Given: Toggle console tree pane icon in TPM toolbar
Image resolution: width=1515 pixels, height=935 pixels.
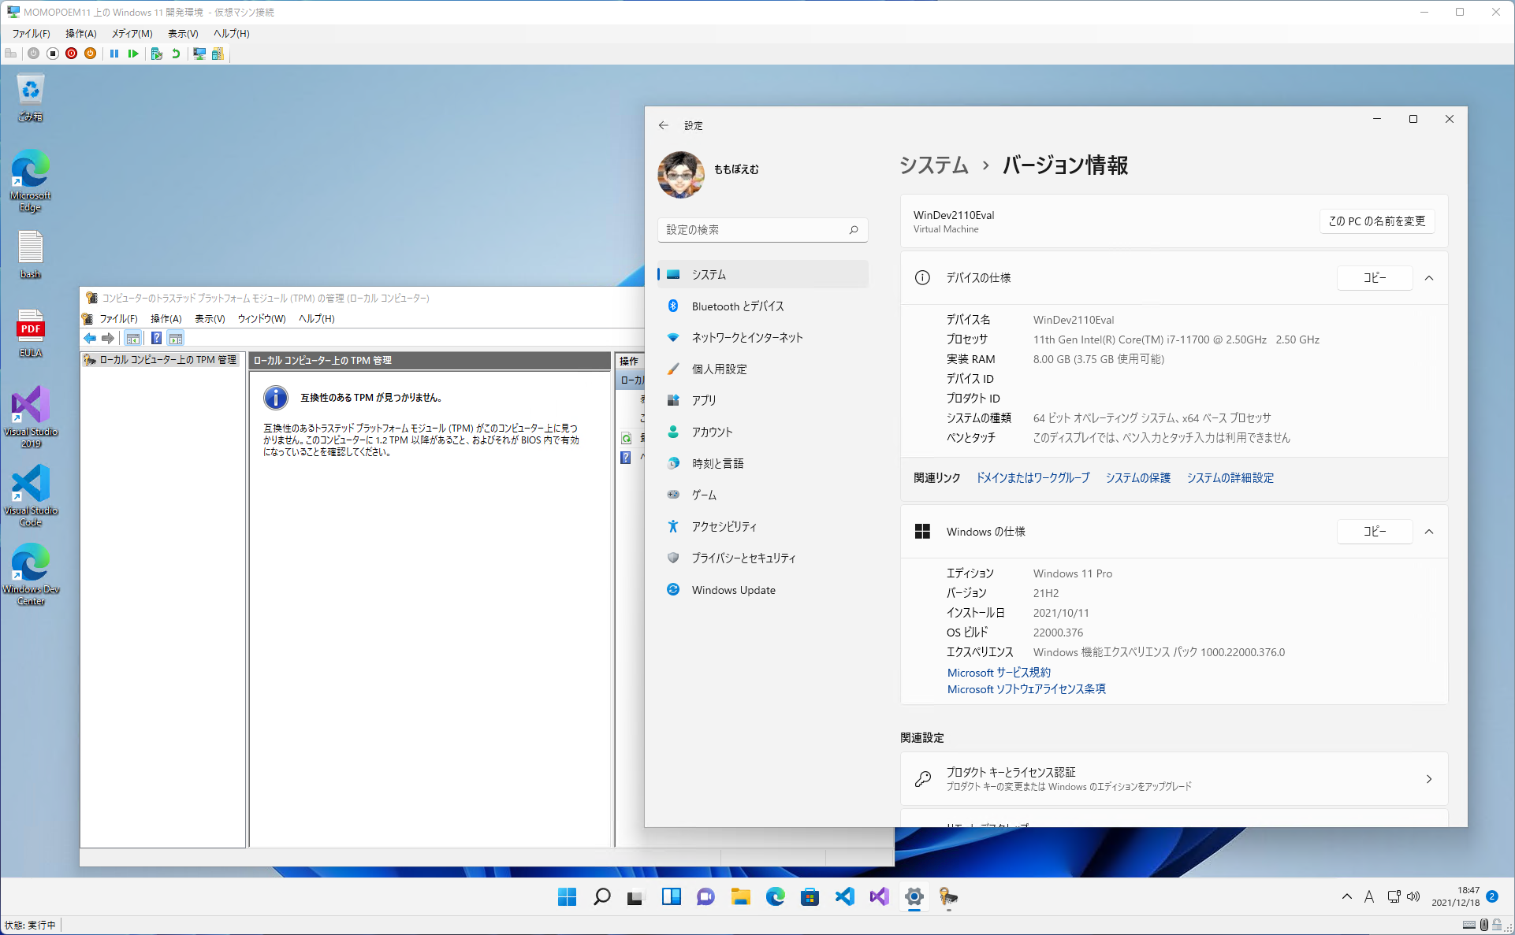Looking at the screenshot, I should click(x=133, y=338).
